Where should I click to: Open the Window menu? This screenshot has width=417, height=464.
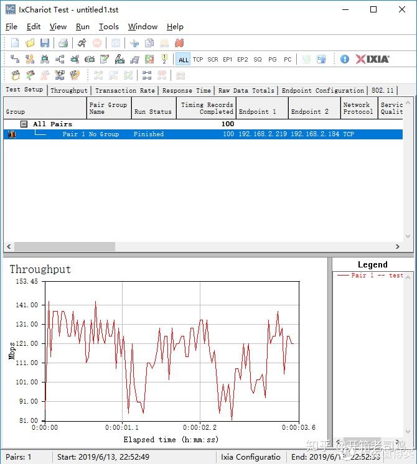point(143,27)
